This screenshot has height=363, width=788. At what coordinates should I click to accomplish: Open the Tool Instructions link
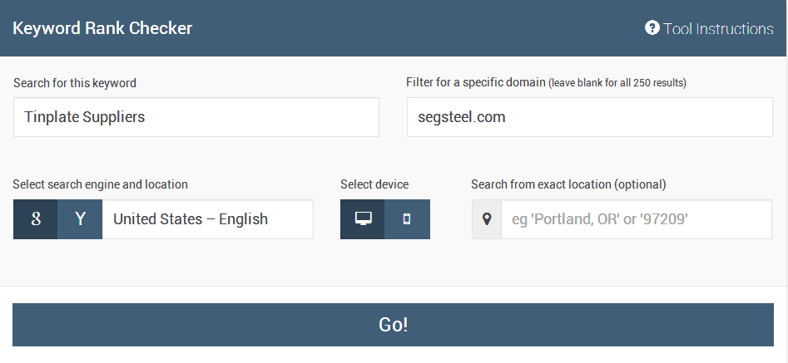click(718, 28)
